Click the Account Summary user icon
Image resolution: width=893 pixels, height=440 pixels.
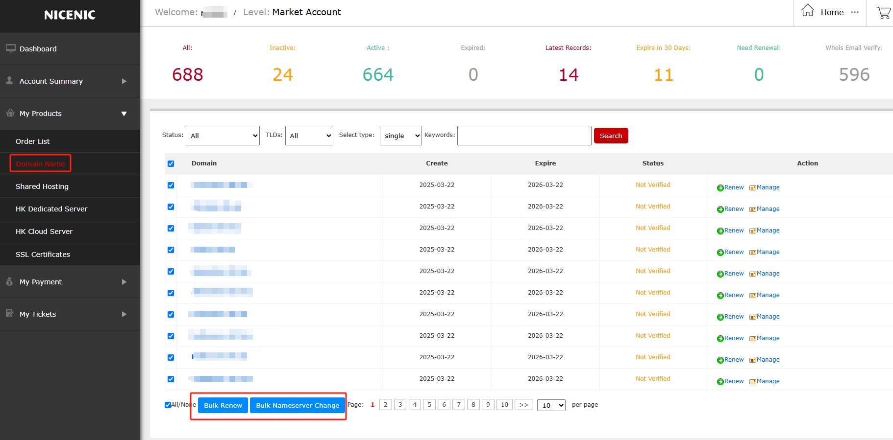[x=10, y=81]
